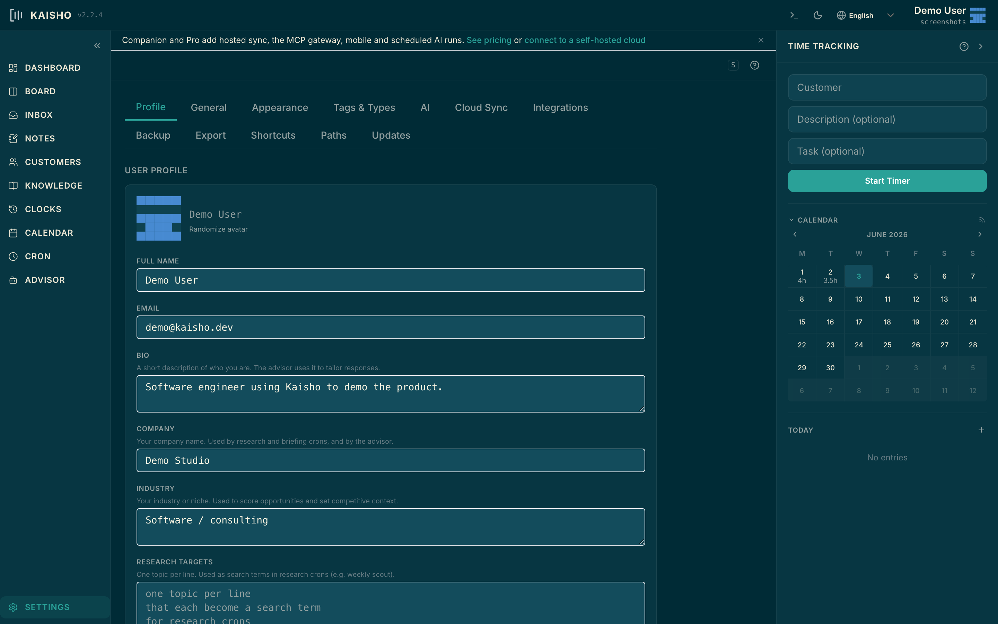Click the Kaisho logo icon

[16, 15]
